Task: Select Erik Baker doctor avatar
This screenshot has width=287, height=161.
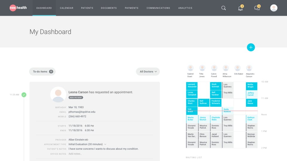Action: click(237, 68)
